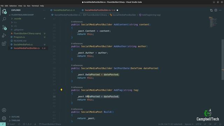Click the lightbulb code action icon
The height and width of the screenshot is (126, 224).
[x=61, y=90]
